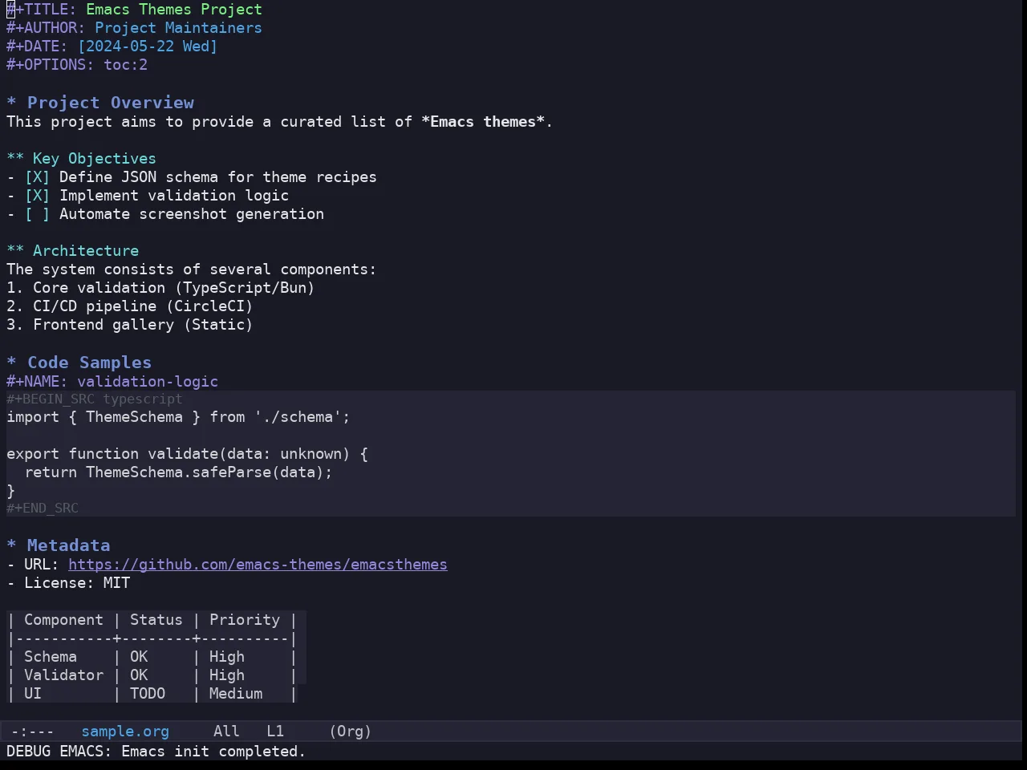
Task: Click the Priority table header cell
Action: 245,620
